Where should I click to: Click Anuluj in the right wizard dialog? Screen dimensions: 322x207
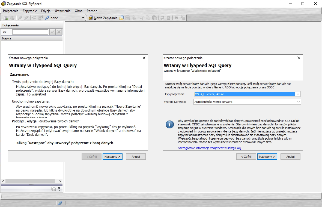coord(290,157)
